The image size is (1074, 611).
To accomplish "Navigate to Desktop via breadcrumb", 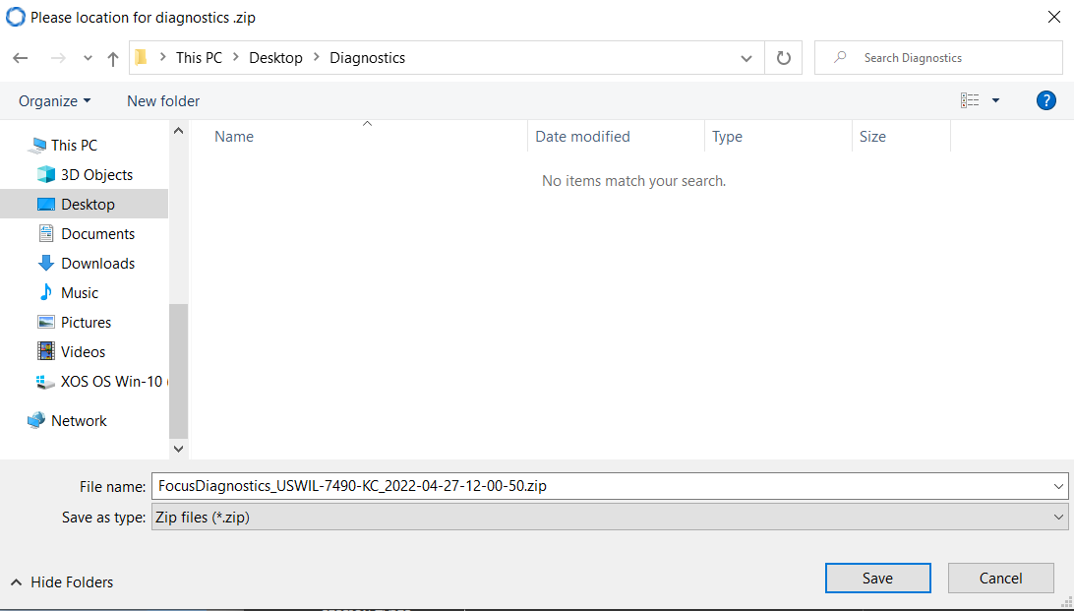I will tap(276, 57).
